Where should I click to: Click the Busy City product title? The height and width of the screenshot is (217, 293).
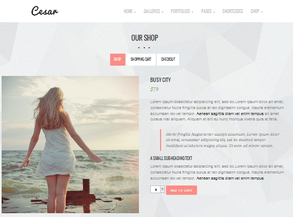click(160, 80)
